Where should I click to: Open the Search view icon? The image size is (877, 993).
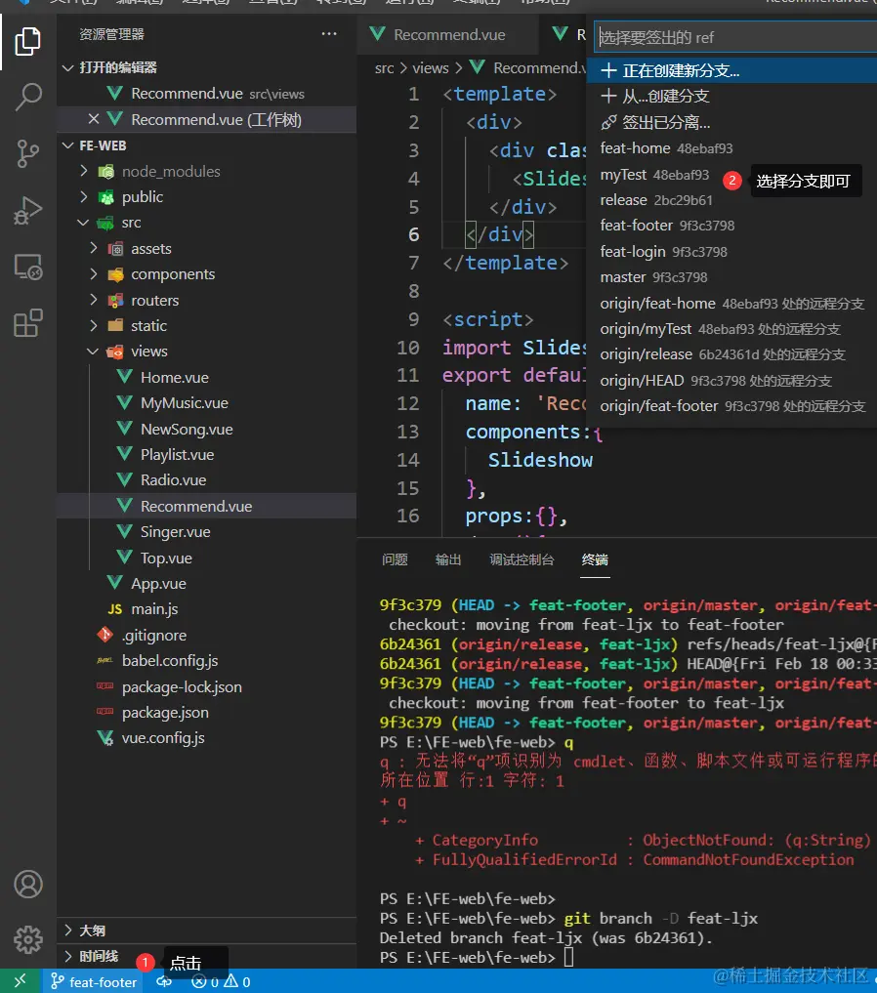click(x=28, y=97)
